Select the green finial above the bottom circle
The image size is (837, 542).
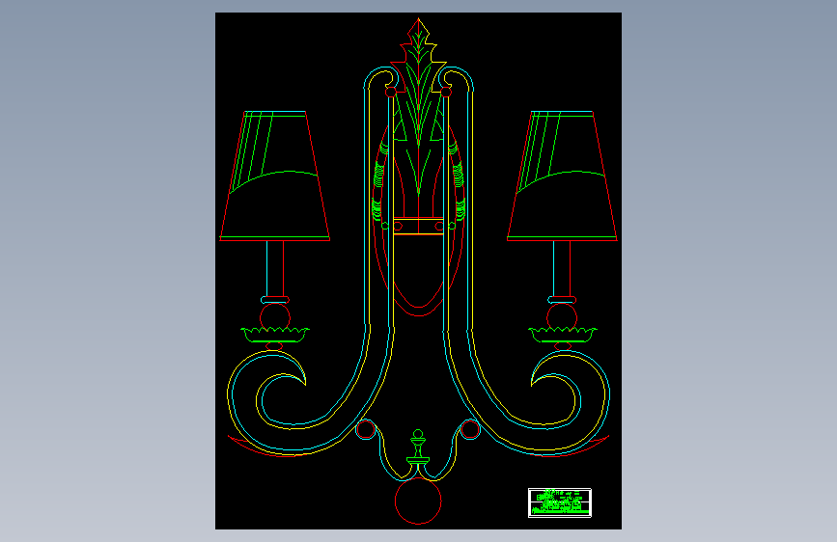click(418, 447)
